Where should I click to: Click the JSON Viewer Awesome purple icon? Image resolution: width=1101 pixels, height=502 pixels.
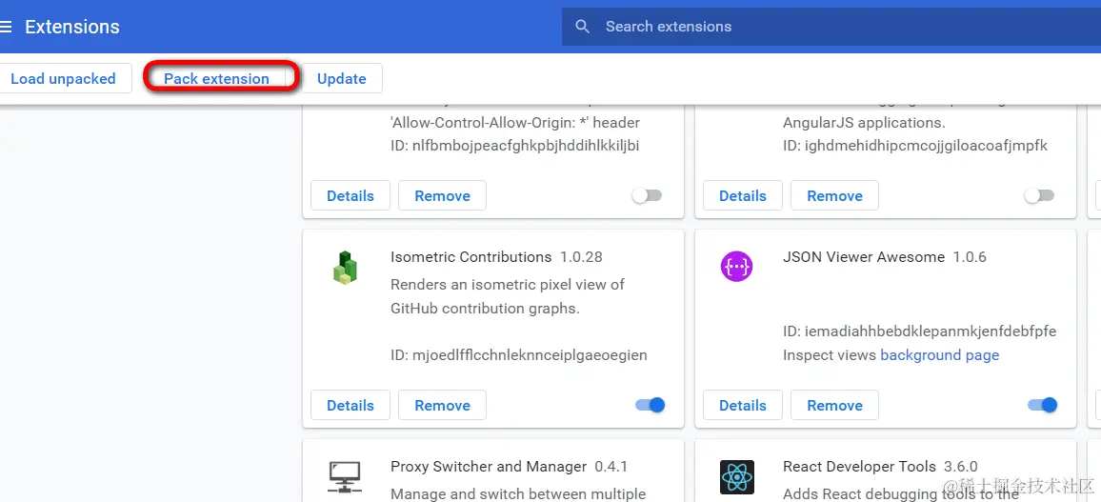736,267
